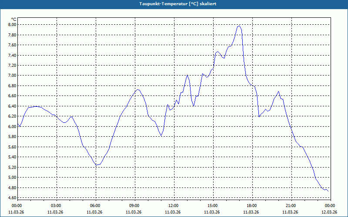
Task: Click the 21:00 time label
Action: coord(291,206)
